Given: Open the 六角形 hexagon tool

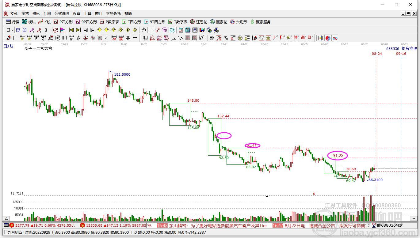Looking at the screenshot, I should click(239, 22).
